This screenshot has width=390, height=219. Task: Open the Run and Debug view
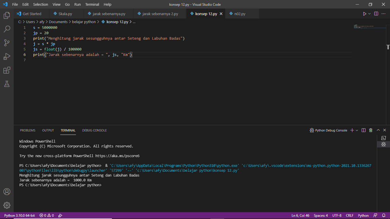(x=7, y=56)
